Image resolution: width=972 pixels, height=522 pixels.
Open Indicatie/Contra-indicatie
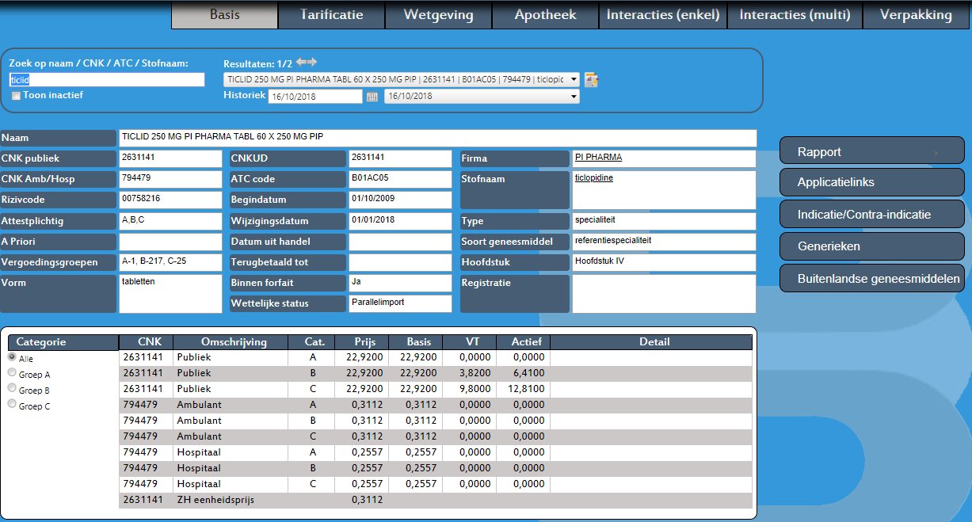(872, 214)
